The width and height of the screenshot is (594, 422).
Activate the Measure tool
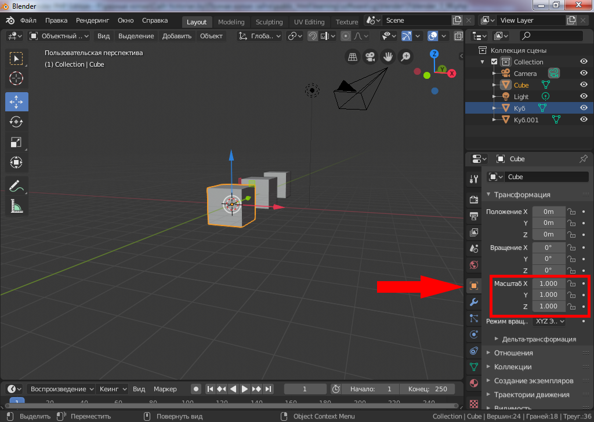coord(16,206)
